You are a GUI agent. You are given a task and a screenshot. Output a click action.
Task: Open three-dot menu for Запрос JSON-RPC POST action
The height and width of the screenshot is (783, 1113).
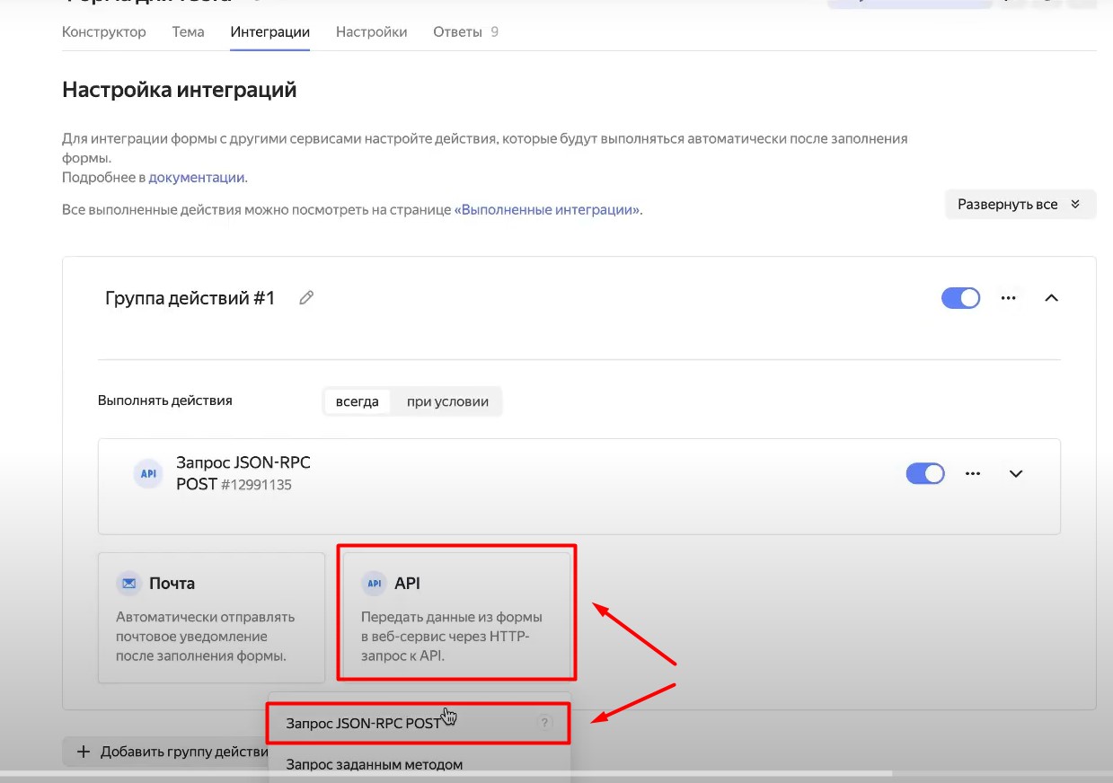(x=972, y=474)
